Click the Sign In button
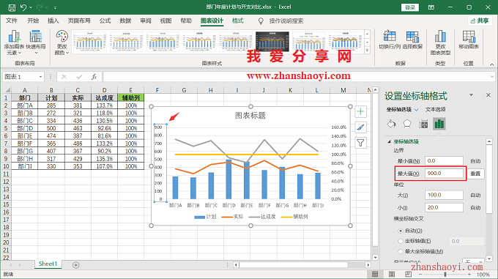The image size is (498, 279). click(410, 7)
